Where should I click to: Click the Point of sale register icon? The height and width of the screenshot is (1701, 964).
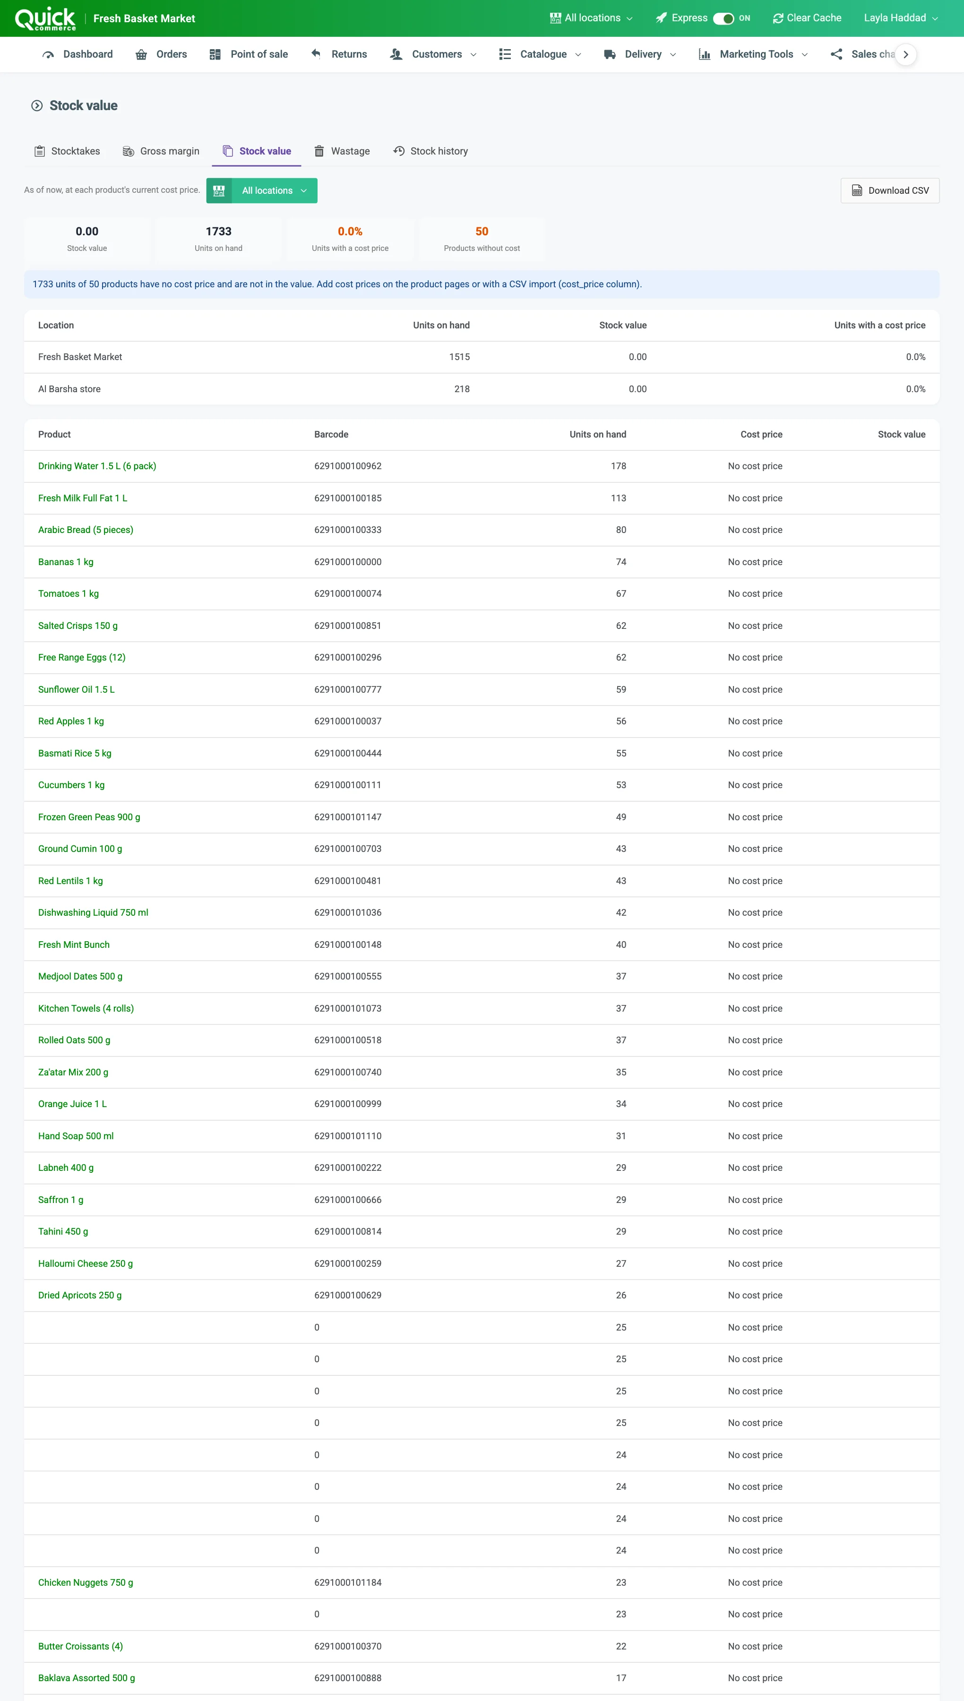(215, 54)
